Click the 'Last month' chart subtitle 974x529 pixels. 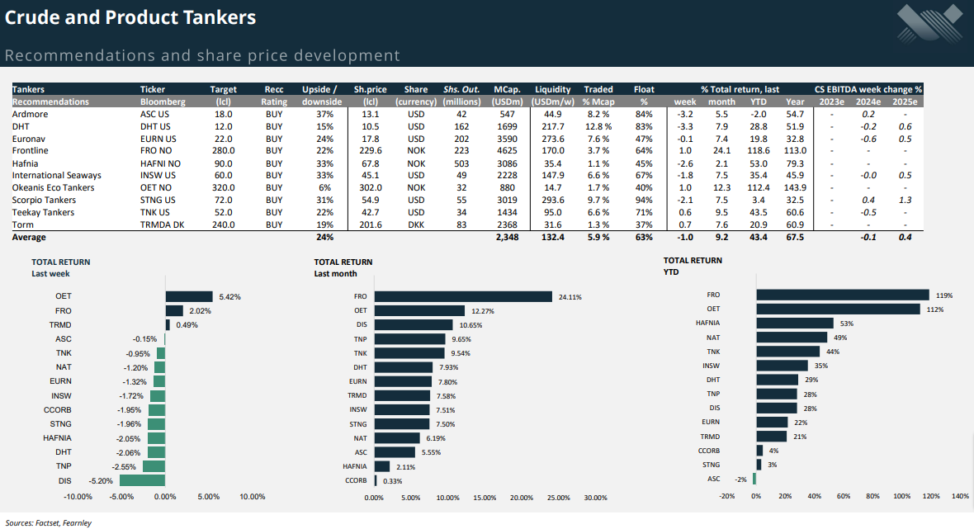pyautogui.click(x=335, y=274)
